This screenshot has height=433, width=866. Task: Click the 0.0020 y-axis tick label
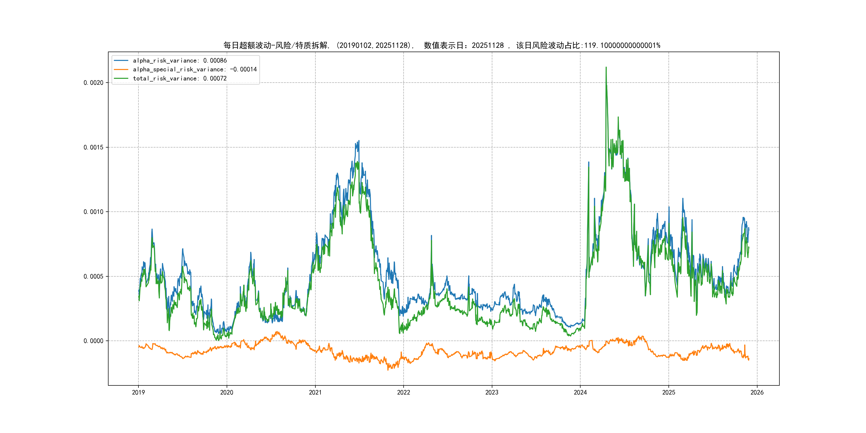pos(94,83)
